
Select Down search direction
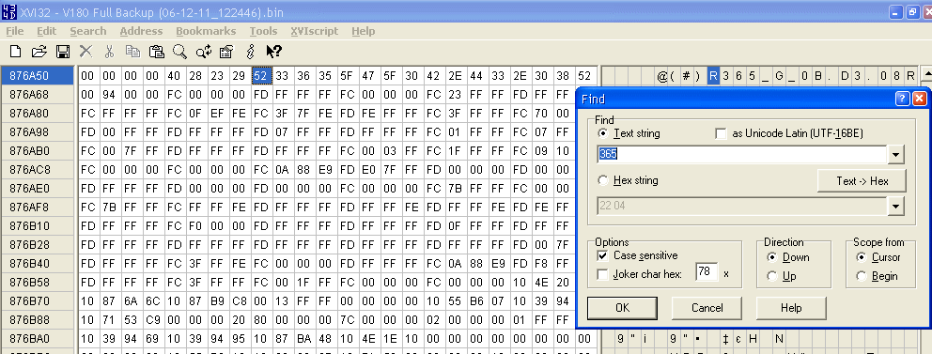pos(771,257)
